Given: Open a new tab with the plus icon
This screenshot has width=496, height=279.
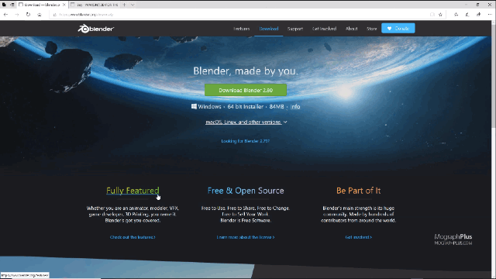Looking at the screenshot, I should click(x=124, y=5).
